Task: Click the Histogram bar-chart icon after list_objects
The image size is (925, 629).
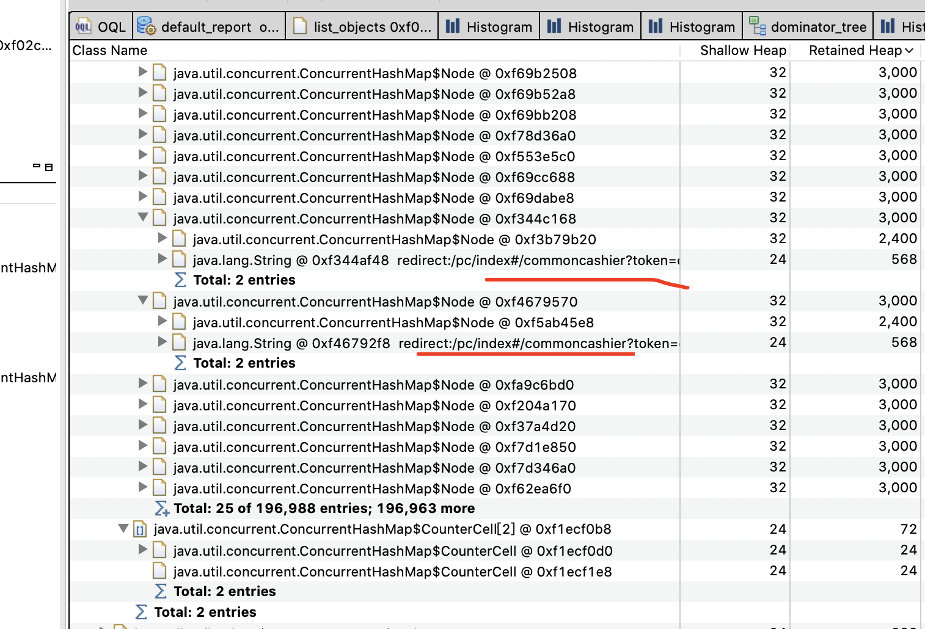Action: coord(453,26)
